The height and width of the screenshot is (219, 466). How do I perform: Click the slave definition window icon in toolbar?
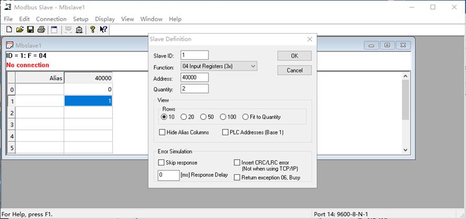(54, 30)
